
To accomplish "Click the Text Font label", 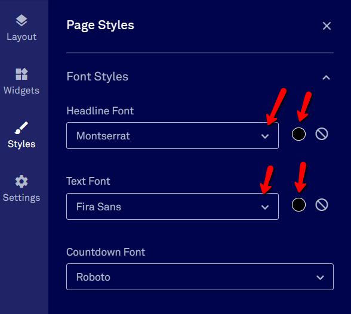I will 88,181.
